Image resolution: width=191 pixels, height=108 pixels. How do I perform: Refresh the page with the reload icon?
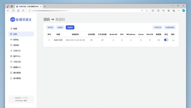pos(13,11)
